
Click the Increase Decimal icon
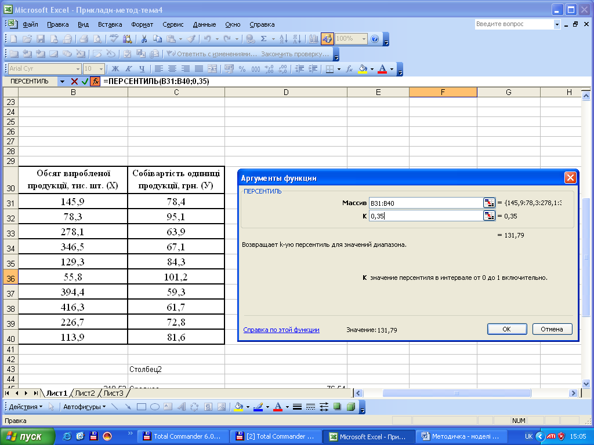(x=269, y=69)
